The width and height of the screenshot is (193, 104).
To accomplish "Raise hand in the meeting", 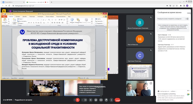I will coord(106,100).
